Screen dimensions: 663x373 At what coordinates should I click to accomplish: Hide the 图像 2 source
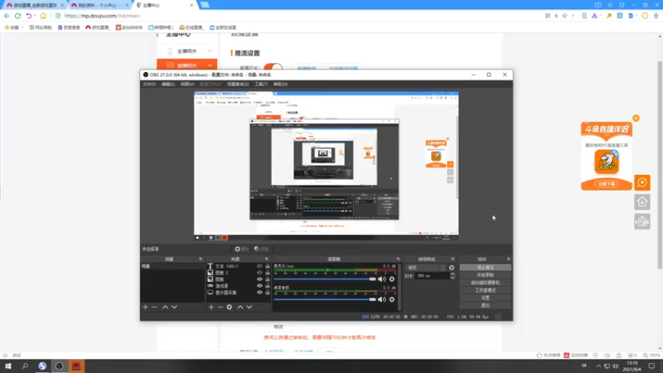click(259, 273)
